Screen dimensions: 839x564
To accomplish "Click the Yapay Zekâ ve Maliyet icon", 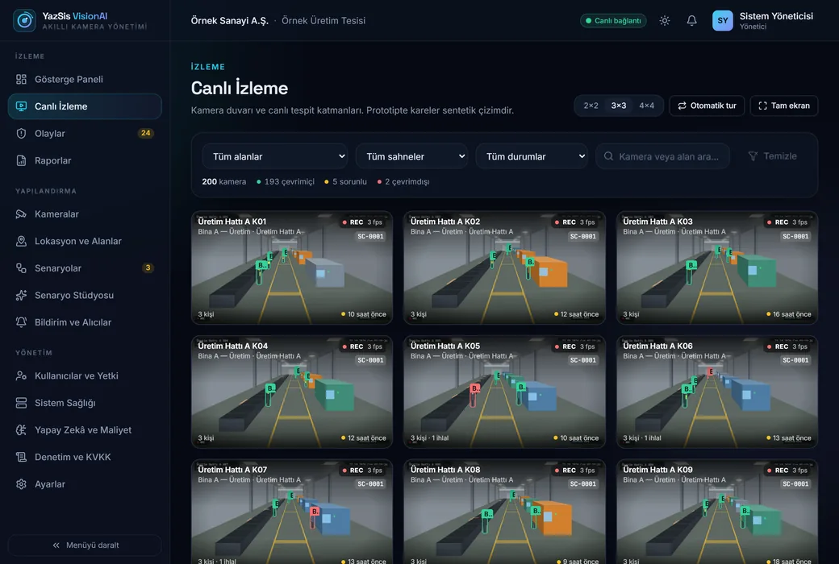I will pyautogui.click(x=22, y=429).
